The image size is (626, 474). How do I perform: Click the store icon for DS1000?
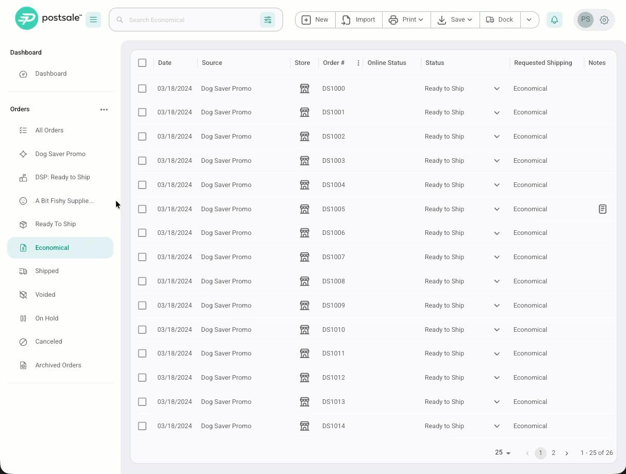point(305,89)
